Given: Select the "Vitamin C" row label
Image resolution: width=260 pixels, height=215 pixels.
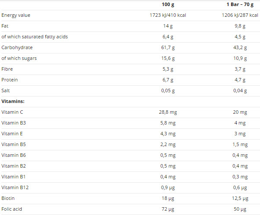Looking at the screenshot, I should point(12,112).
